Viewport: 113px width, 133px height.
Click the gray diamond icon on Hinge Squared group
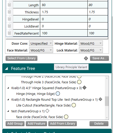pos(84,88)
